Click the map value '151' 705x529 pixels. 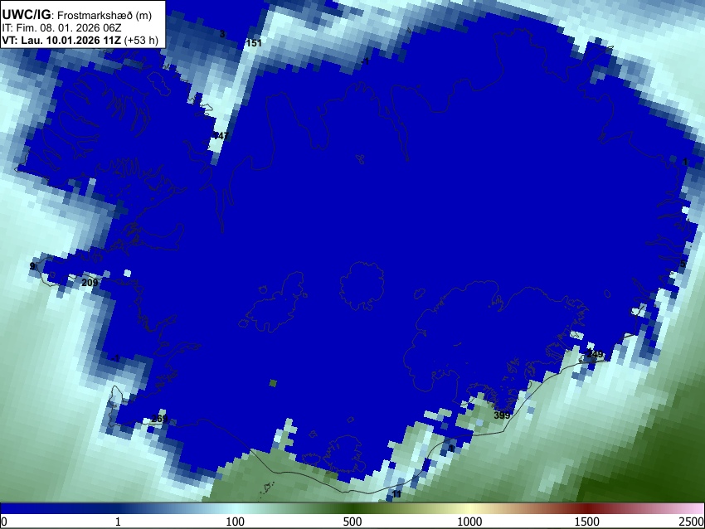[254, 43]
